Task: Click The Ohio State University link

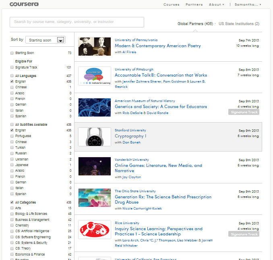Action: tap(135, 191)
